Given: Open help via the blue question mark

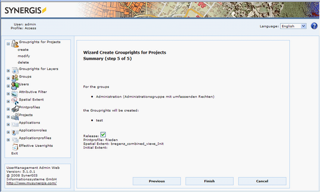Looking at the screenshot, I should [x=314, y=26].
